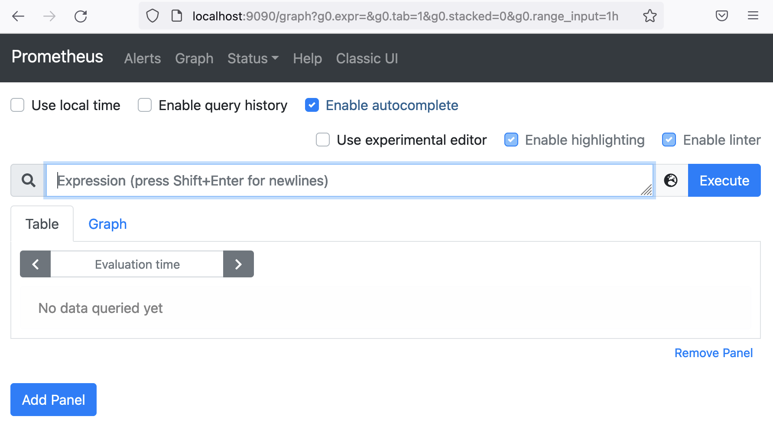The height and width of the screenshot is (436, 773).
Task: Step forward to a later evaluation time
Action: click(x=238, y=264)
